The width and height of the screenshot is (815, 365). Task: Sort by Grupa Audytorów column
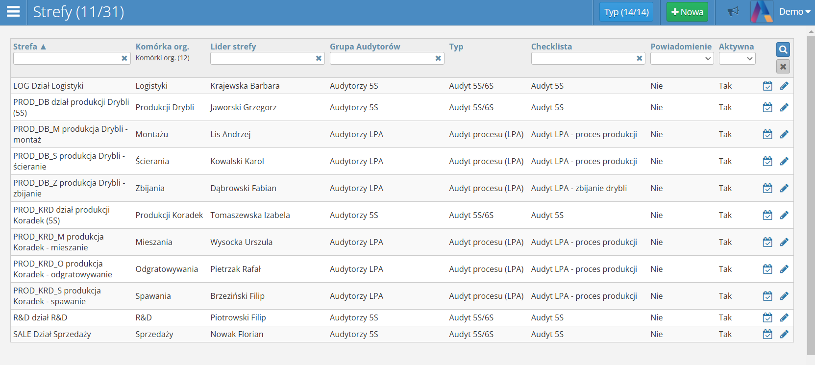(x=365, y=47)
